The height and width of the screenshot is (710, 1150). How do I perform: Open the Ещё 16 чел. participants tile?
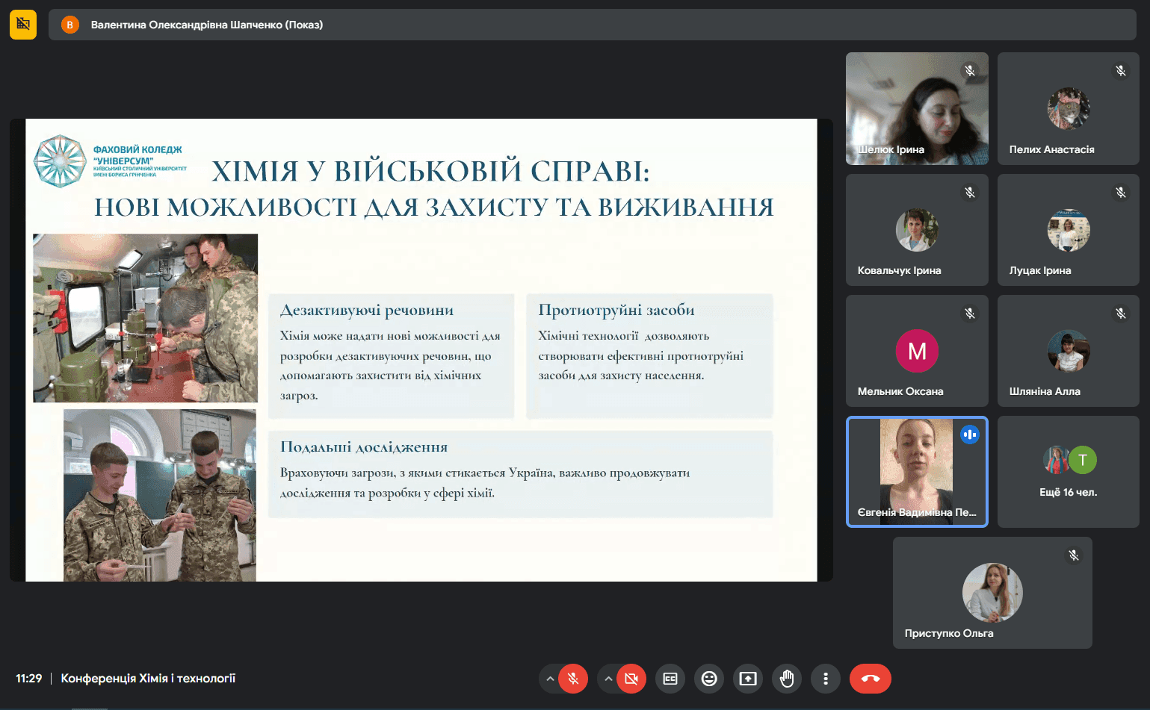(x=1069, y=472)
